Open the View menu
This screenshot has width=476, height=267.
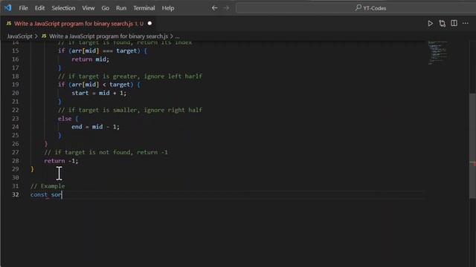coord(89,8)
